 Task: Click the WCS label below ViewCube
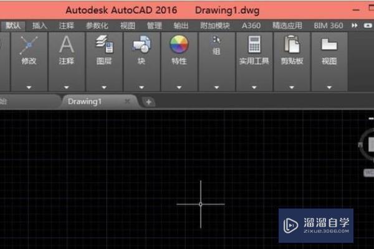[x=369, y=173]
